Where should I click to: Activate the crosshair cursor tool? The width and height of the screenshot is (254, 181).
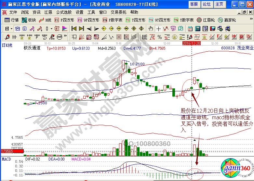[x=158, y=29]
